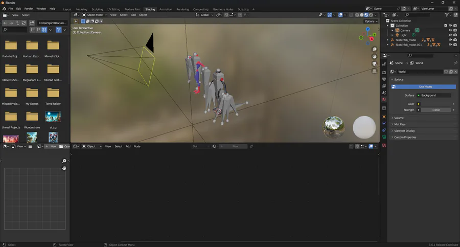Open the Object Constraints properties tab
Screen dimensions: 460x247
tap(384, 130)
